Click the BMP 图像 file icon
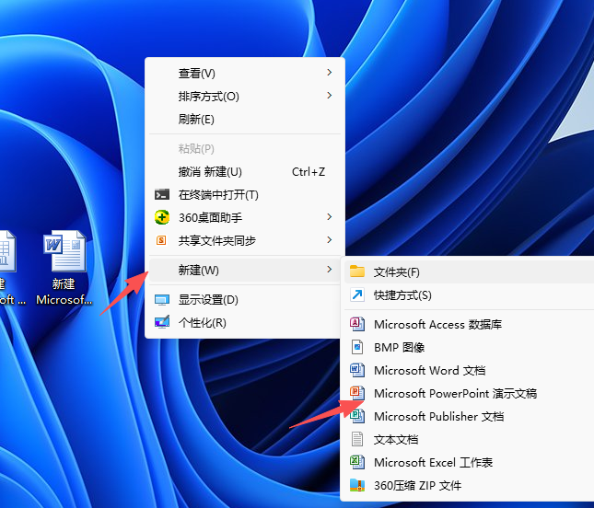Screen dimensions: 594x508 coord(357,347)
